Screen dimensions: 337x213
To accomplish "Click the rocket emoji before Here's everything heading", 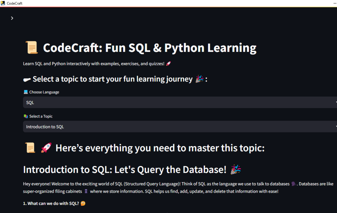I will [x=46, y=148].
